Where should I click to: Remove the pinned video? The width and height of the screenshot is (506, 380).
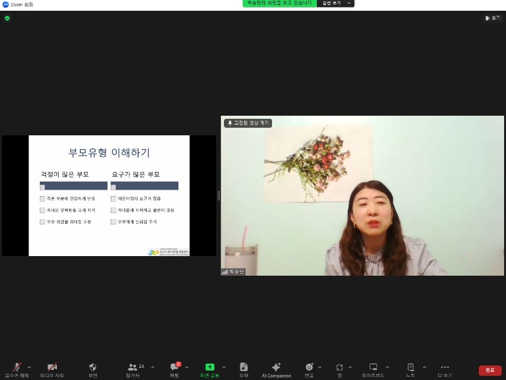coord(247,123)
